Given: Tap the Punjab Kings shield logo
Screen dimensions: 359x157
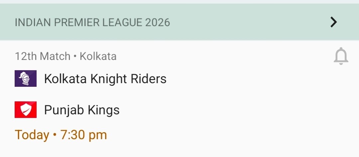Looking at the screenshot, I should click(x=26, y=110).
